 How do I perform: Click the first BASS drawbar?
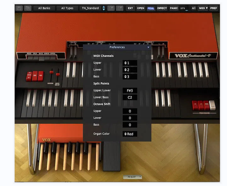71,52
